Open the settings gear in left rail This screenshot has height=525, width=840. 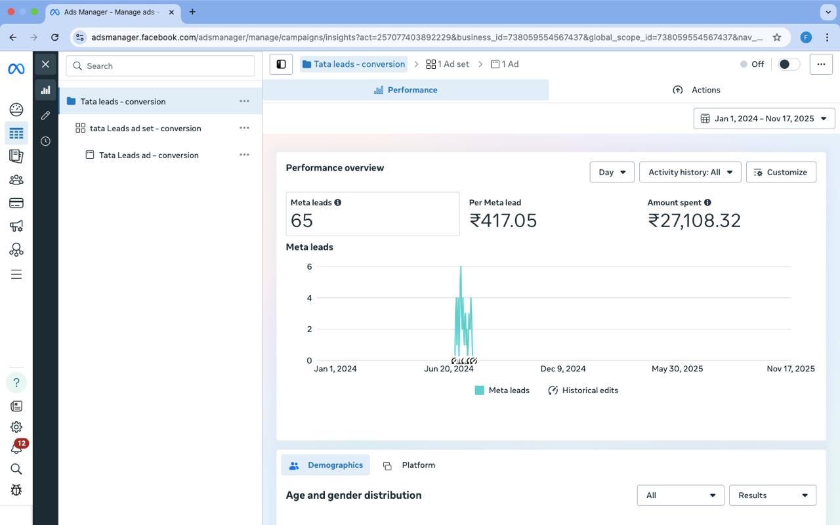point(16,427)
